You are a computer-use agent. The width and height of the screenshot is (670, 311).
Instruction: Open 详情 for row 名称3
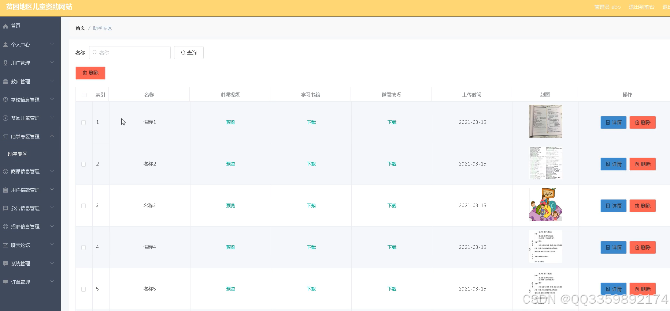tap(614, 206)
